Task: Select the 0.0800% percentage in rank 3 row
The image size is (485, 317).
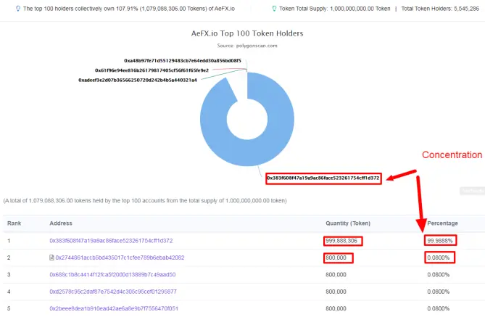Action: (x=439, y=275)
